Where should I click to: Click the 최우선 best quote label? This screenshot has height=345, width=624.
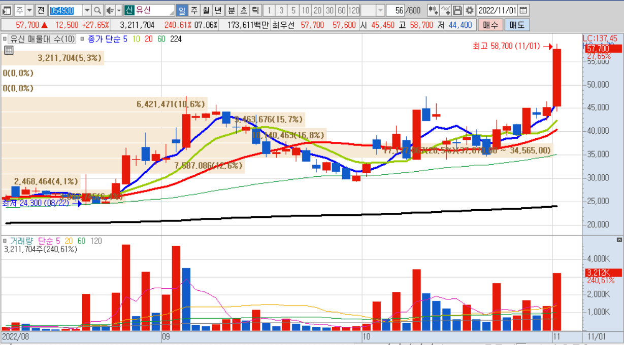(x=283, y=25)
